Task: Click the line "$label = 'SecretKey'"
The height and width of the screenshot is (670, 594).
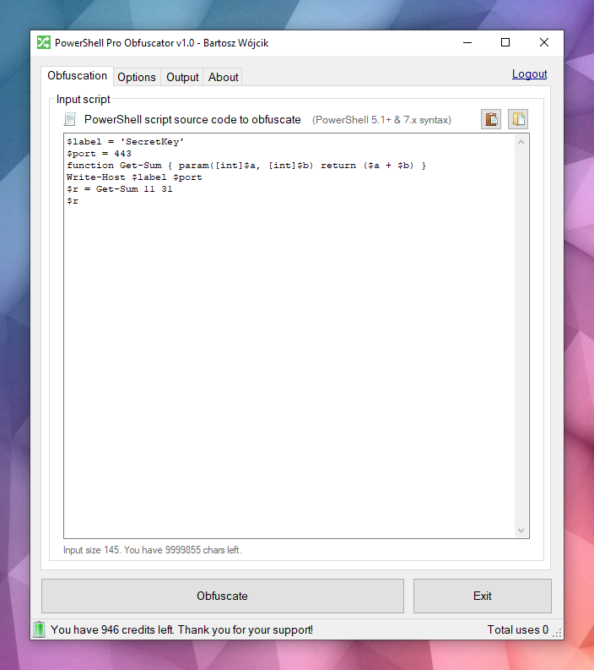Action: click(125, 142)
